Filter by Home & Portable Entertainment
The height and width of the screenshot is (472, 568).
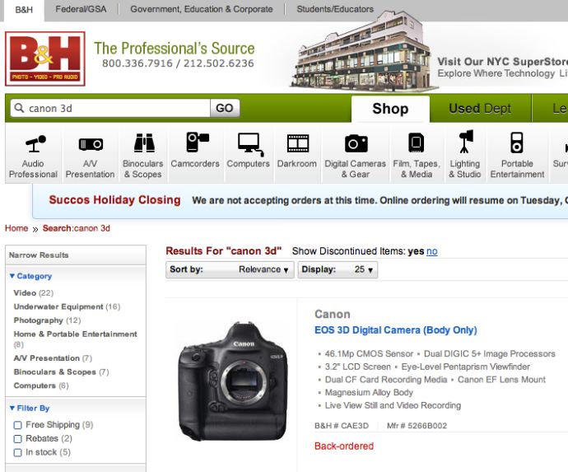click(x=76, y=339)
